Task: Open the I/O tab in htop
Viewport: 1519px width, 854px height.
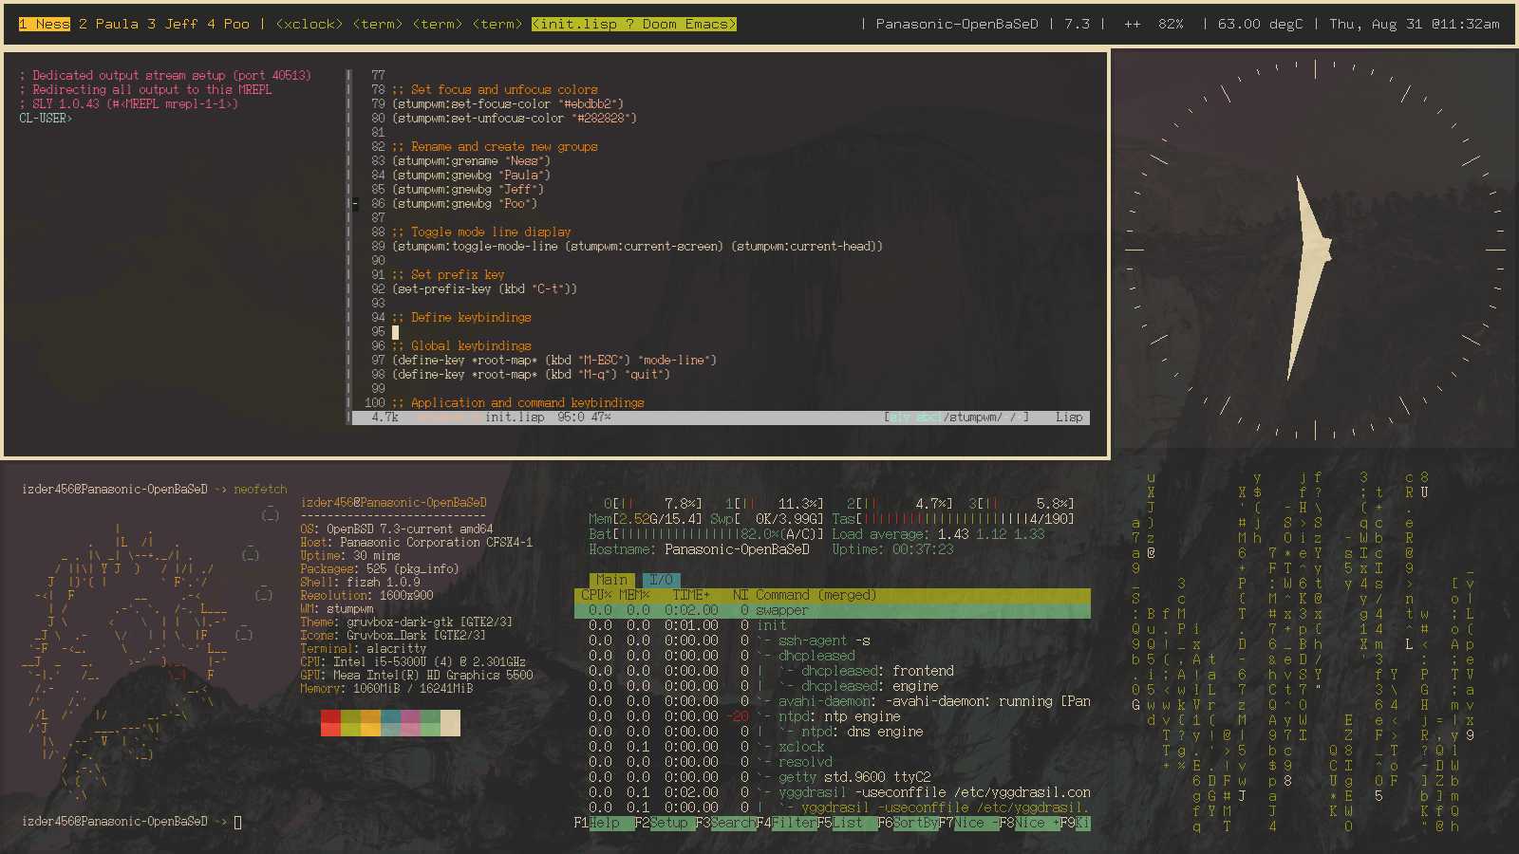Action: [661, 580]
